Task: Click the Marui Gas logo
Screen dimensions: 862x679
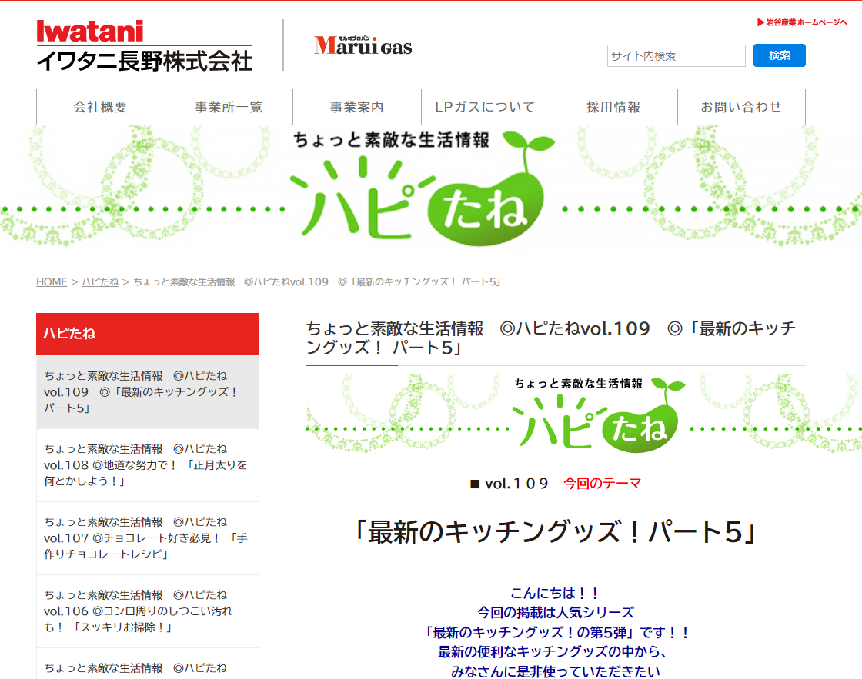Action: coord(363,45)
